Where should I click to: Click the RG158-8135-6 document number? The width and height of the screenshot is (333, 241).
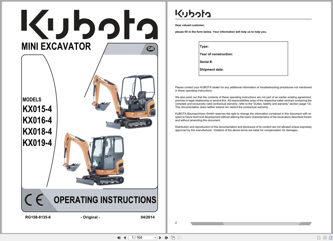[38, 217]
